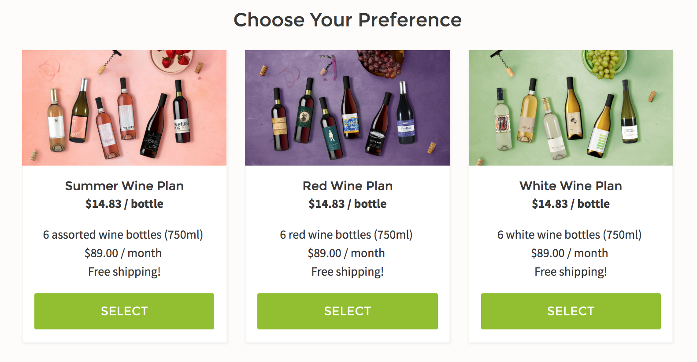Click the White plan's $89.00 / month text
The width and height of the screenshot is (697, 362).
tap(569, 253)
